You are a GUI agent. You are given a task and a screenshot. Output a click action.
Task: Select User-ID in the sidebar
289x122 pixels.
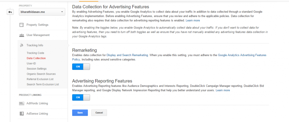click(x=31, y=63)
